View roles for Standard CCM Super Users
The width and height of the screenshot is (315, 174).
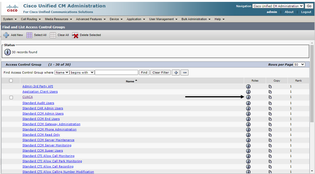pyautogui.click(x=248, y=151)
